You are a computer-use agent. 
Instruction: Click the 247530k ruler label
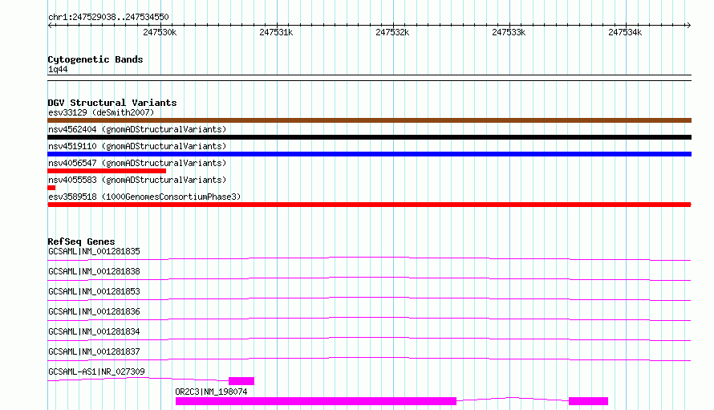click(160, 32)
